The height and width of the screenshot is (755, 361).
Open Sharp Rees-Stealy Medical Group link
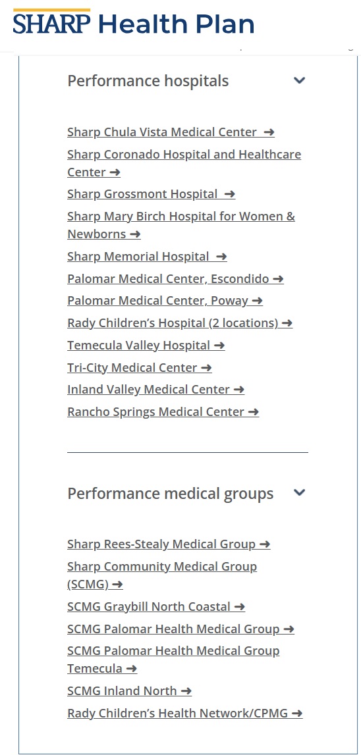click(169, 544)
